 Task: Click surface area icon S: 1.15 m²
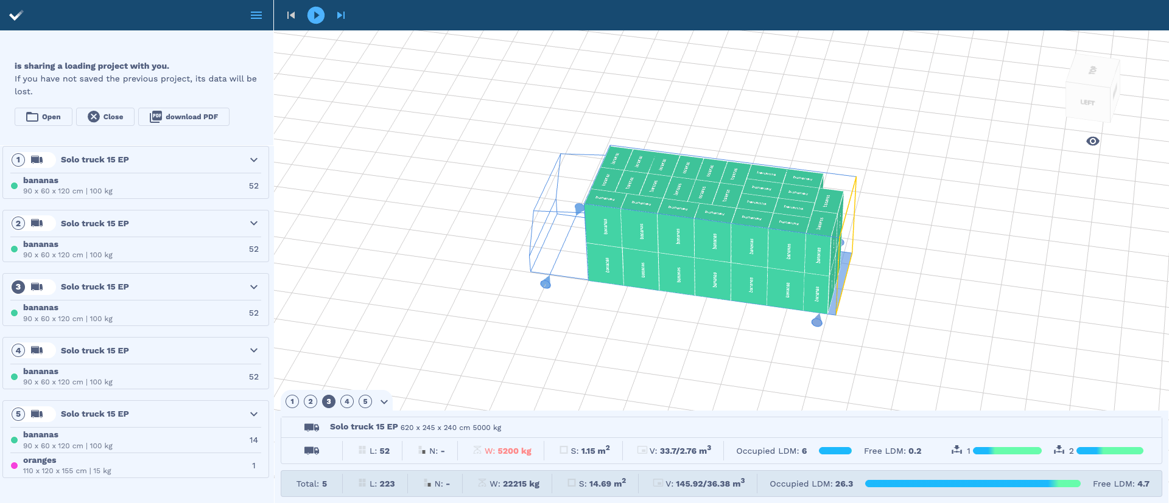[x=564, y=451]
